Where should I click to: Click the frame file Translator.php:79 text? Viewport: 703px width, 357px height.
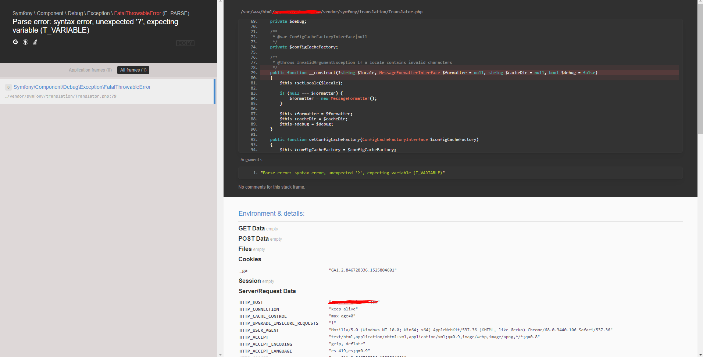(x=61, y=96)
